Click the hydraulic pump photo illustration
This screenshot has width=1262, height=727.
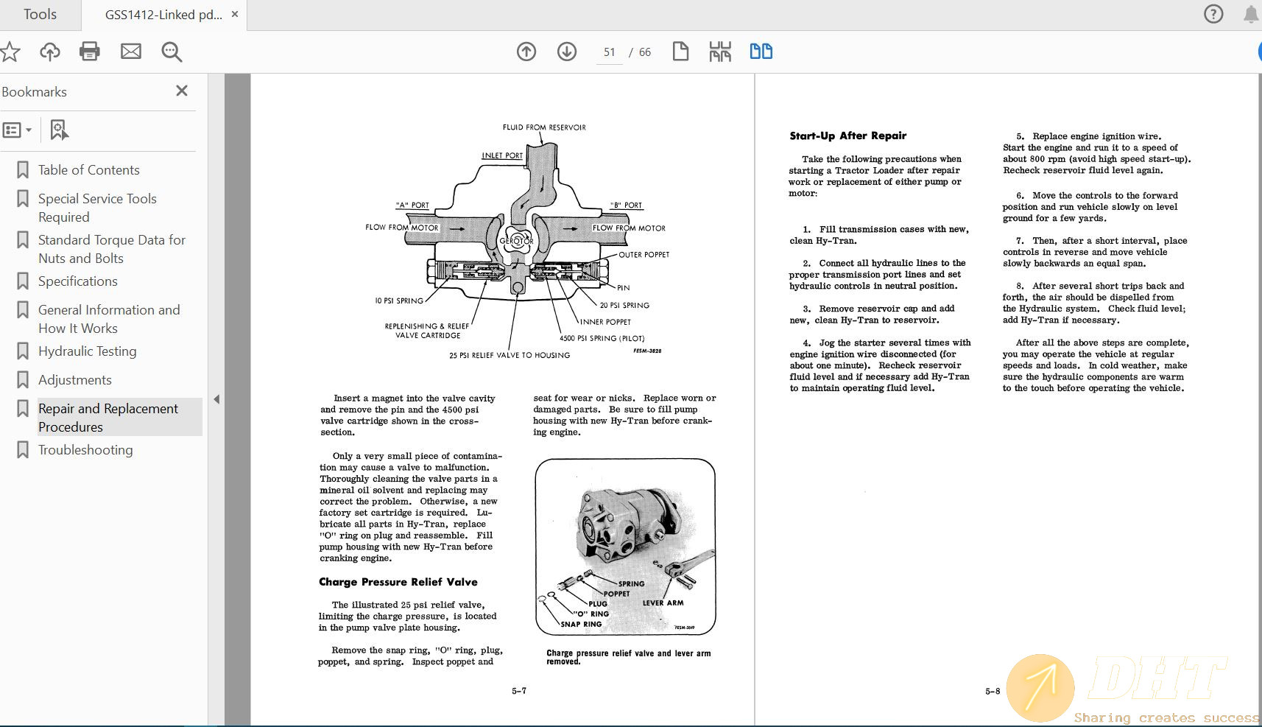pos(626,547)
